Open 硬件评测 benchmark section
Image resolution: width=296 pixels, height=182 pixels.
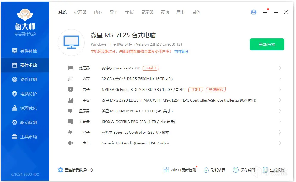point(25,80)
